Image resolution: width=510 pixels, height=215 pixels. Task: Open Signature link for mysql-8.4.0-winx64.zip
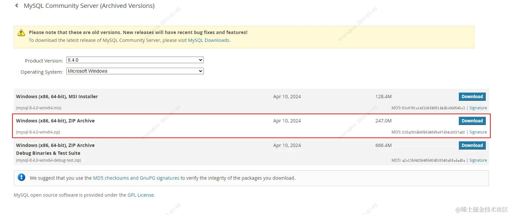[478, 132]
